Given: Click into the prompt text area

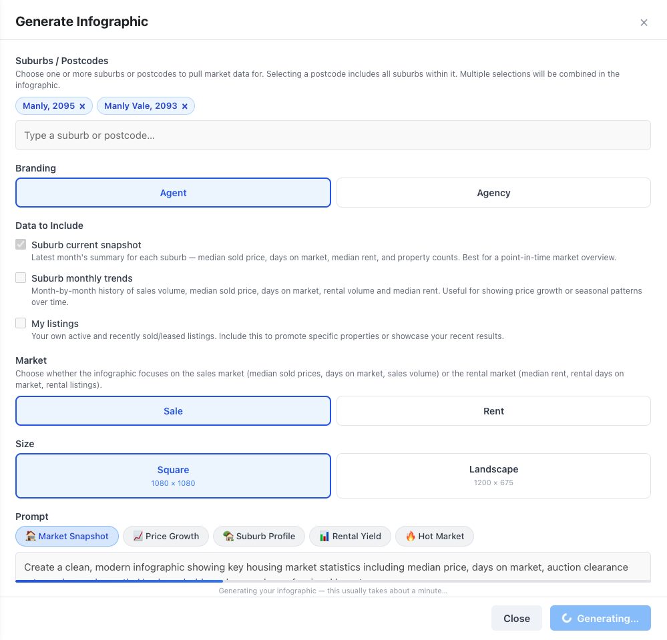Looking at the screenshot, I should click(332, 566).
